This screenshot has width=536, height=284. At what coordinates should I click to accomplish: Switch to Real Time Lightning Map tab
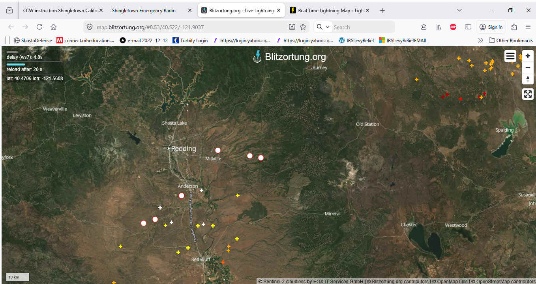pos(330,11)
